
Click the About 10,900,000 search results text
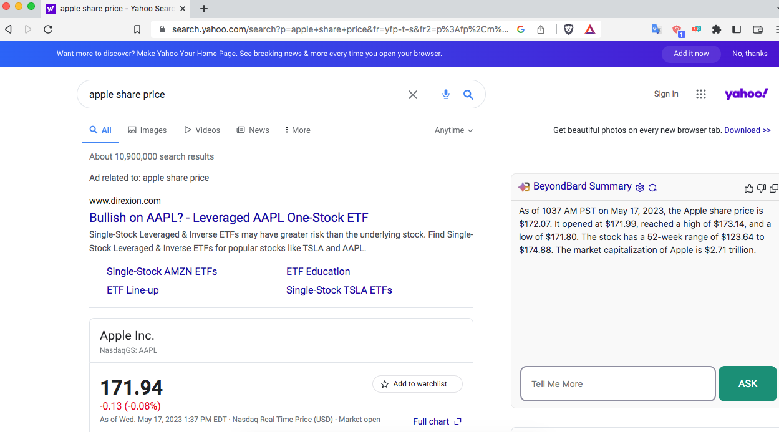152,156
